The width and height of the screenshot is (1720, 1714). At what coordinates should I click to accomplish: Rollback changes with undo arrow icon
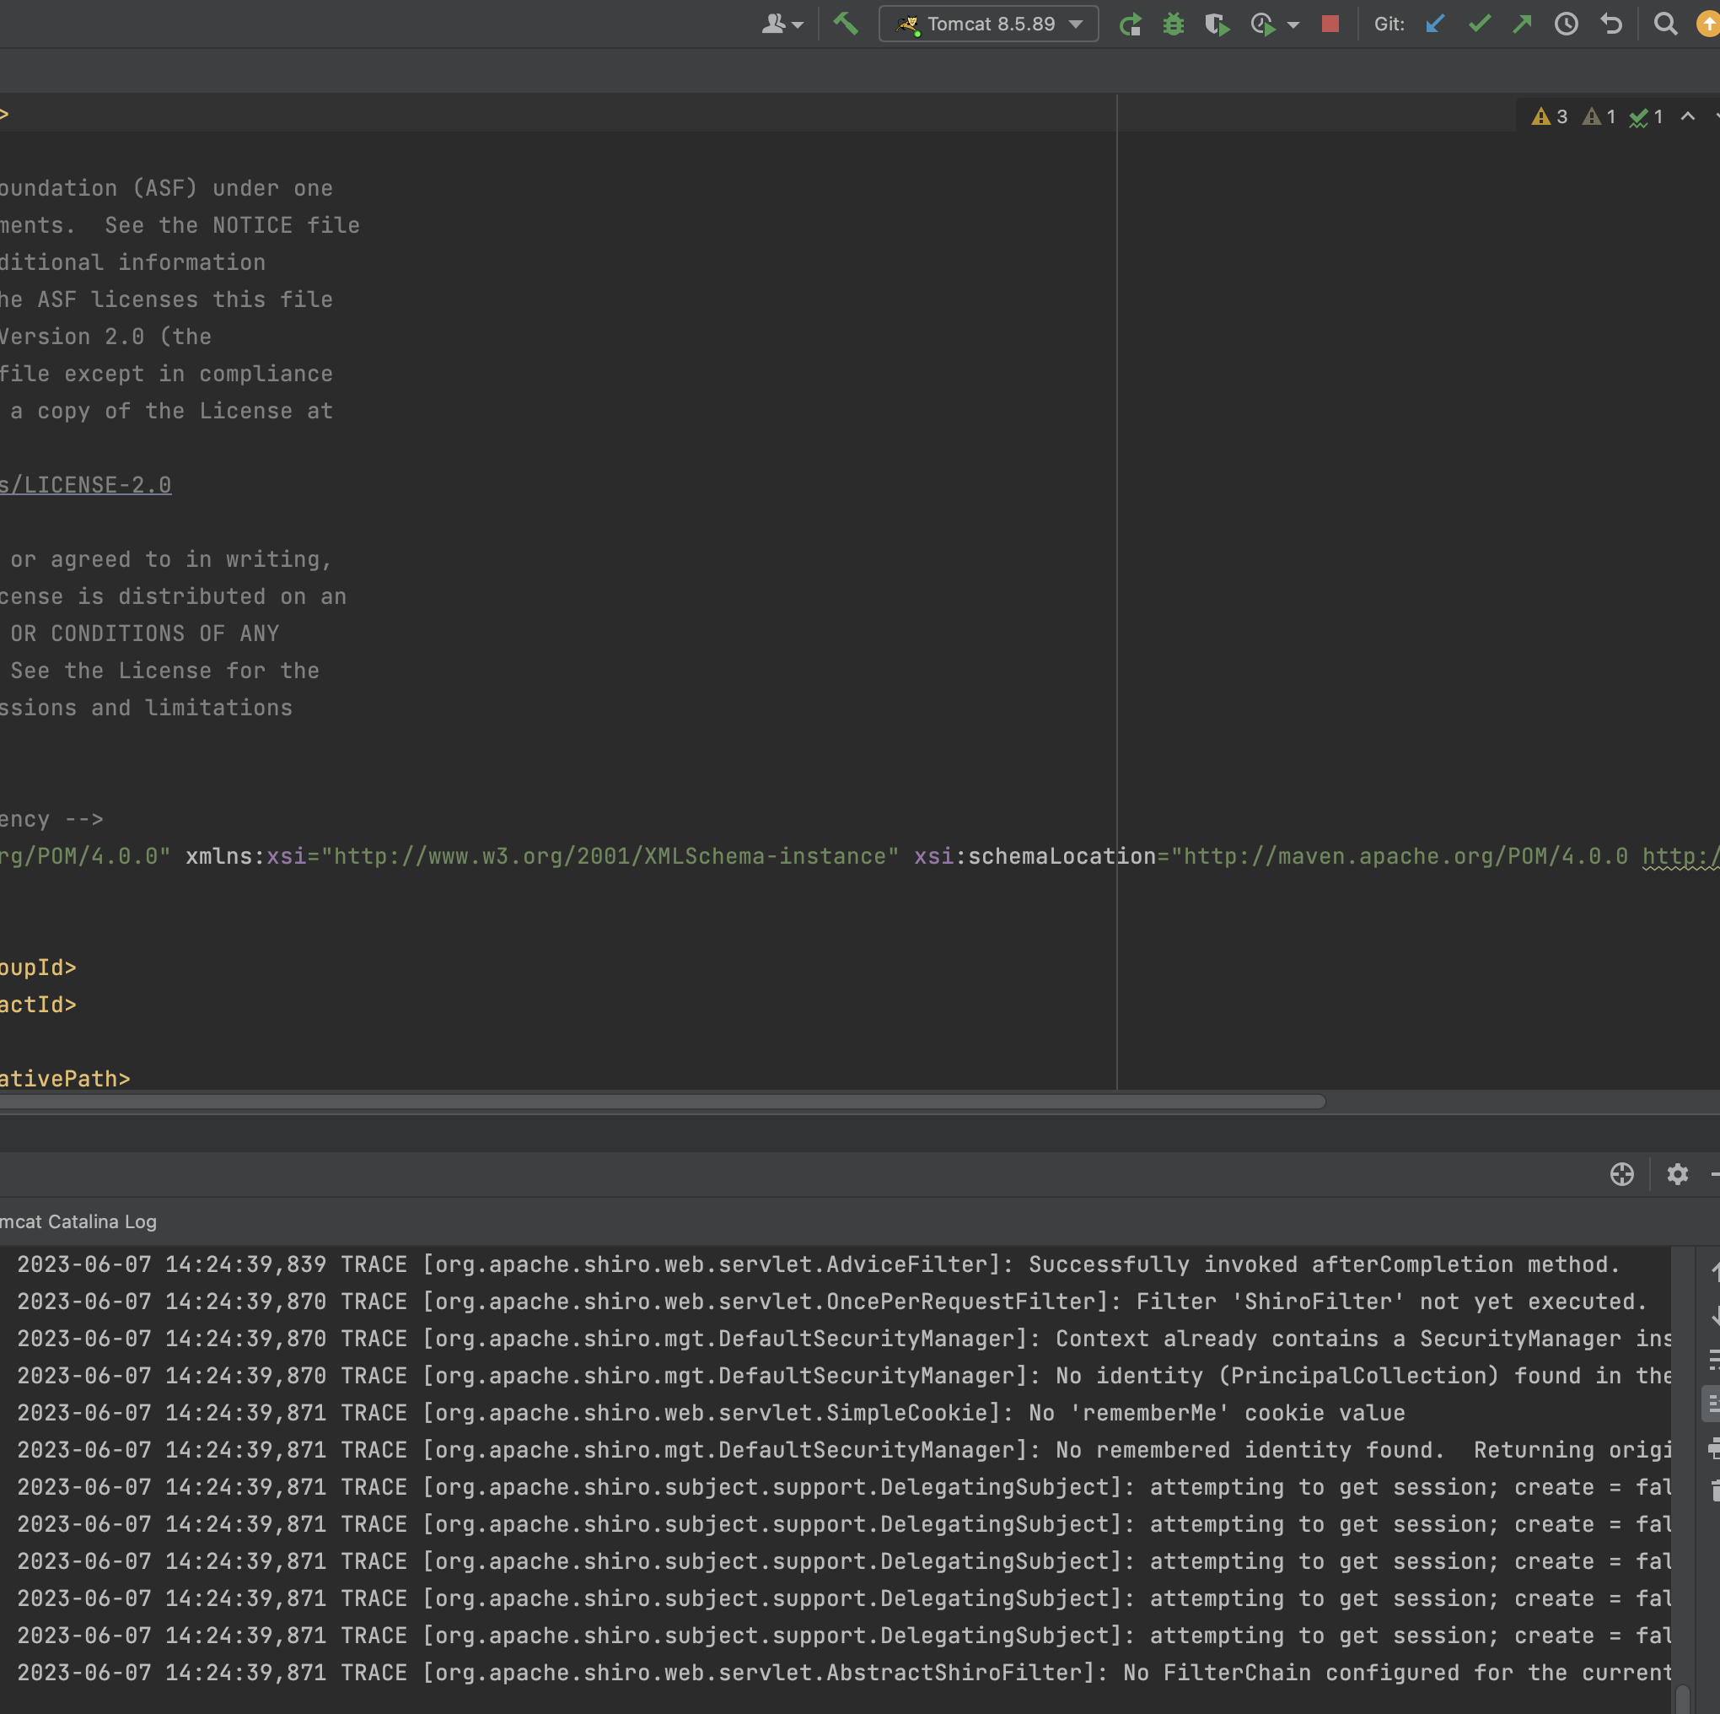pyautogui.click(x=1610, y=24)
